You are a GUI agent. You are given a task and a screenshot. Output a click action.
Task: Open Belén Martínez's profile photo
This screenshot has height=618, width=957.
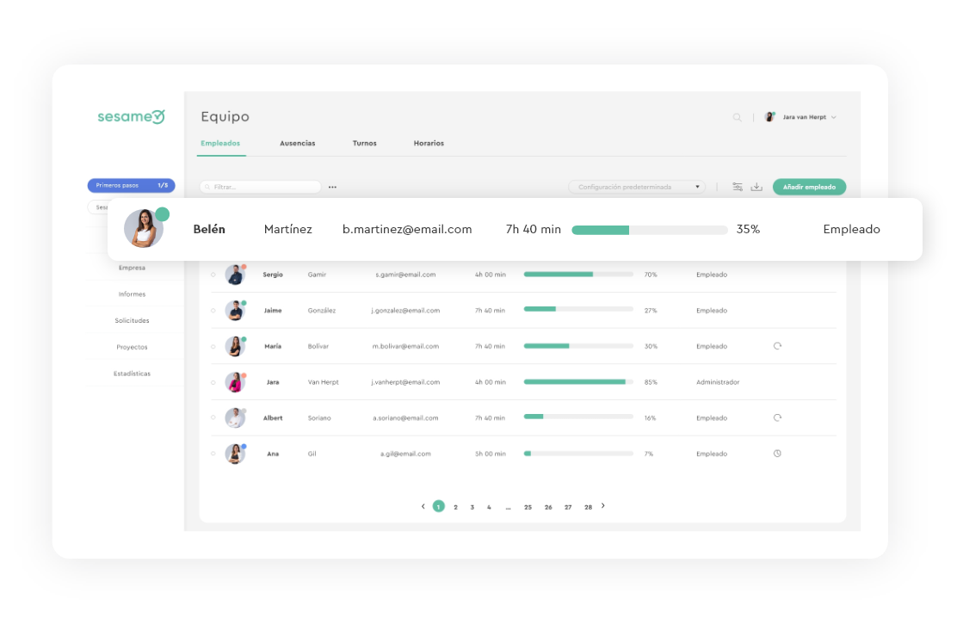click(144, 228)
